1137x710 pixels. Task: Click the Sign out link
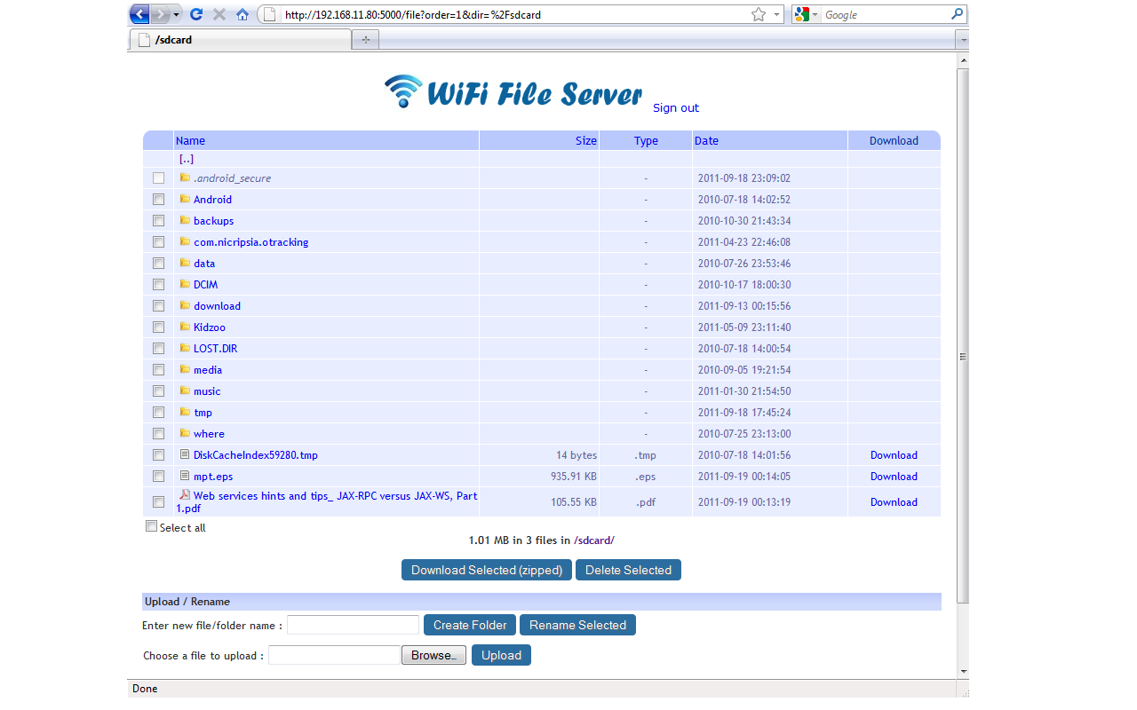(x=676, y=107)
